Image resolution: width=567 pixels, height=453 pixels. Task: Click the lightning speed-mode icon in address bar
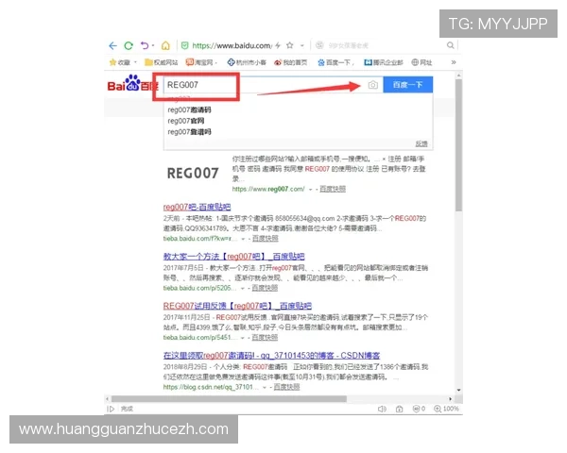(278, 45)
